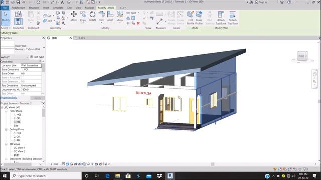The width and height of the screenshot is (321, 180).
Task: Click Detach Top/Base
Action: pos(233,18)
